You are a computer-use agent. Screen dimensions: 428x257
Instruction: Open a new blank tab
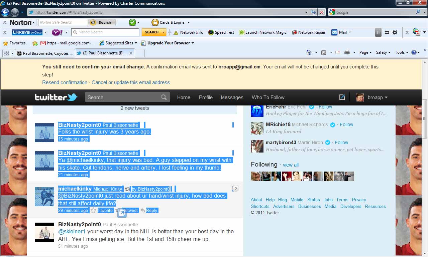140,53
